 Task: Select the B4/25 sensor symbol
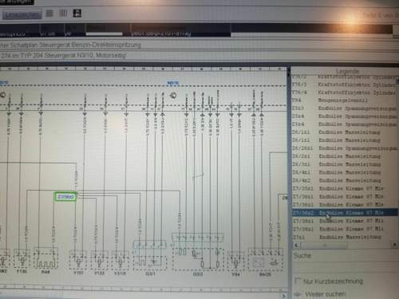[x=265, y=260]
